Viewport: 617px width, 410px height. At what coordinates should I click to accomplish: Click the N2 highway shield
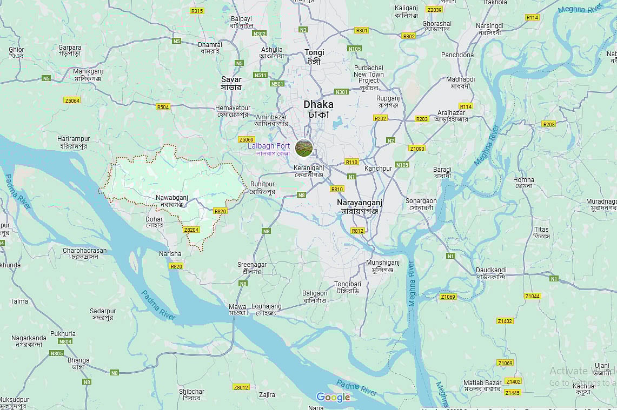point(390,140)
